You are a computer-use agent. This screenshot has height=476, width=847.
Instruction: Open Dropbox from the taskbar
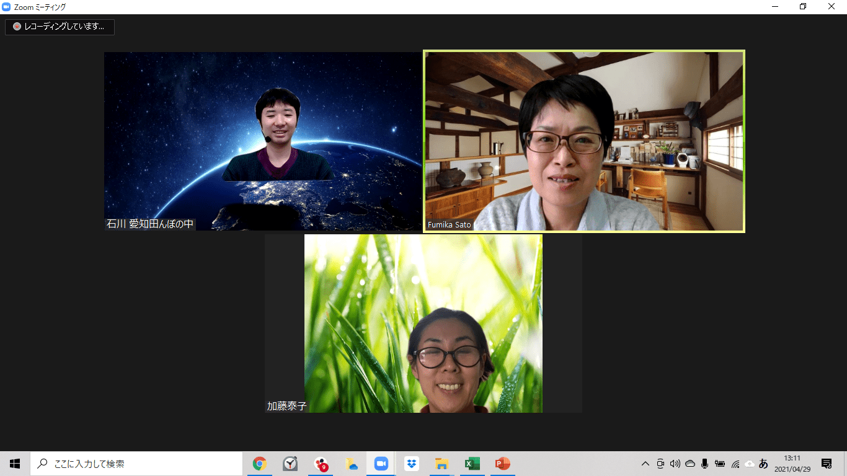pos(411,464)
